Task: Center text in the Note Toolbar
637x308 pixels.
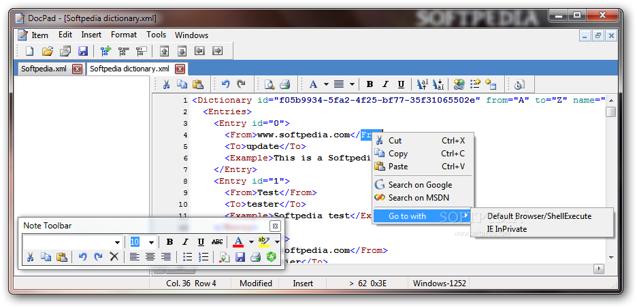Action: 150,256
